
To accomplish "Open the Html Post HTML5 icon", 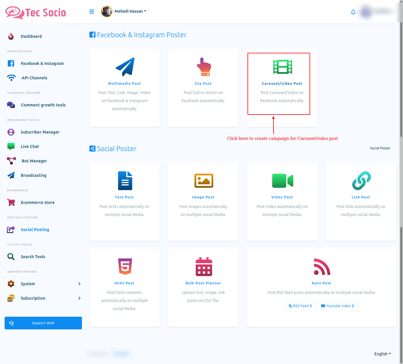I will pos(125,267).
